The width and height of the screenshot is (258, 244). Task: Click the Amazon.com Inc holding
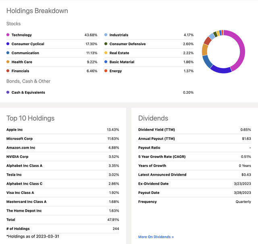point(21,147)
